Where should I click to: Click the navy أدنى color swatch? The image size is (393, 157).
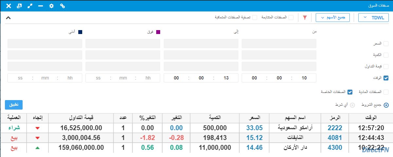pyautogui.click(x=80, y=32)
